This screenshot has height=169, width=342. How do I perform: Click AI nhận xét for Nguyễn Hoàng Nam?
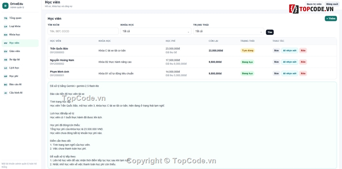pos(290,62)
